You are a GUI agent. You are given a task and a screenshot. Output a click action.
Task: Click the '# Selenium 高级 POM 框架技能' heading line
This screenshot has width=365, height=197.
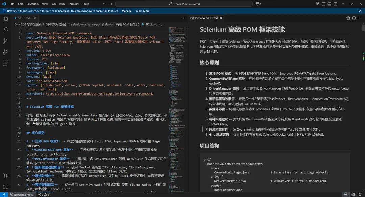click(50, 107)
